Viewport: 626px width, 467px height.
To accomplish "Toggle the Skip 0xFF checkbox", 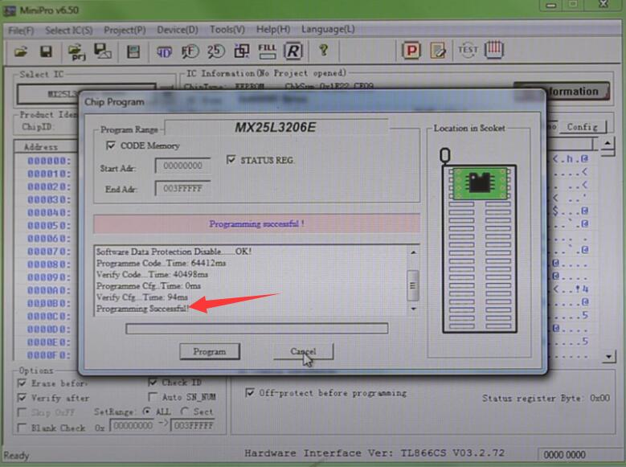I will point(22,412).
